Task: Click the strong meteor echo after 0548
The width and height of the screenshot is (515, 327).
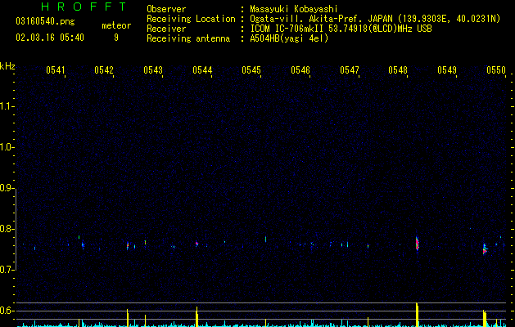Action: click(x=417, y=244)
